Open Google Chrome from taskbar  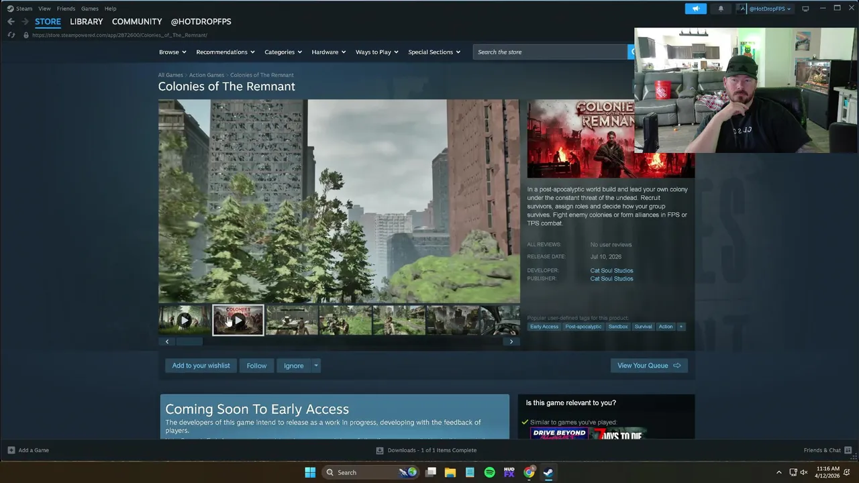[529, 472]
